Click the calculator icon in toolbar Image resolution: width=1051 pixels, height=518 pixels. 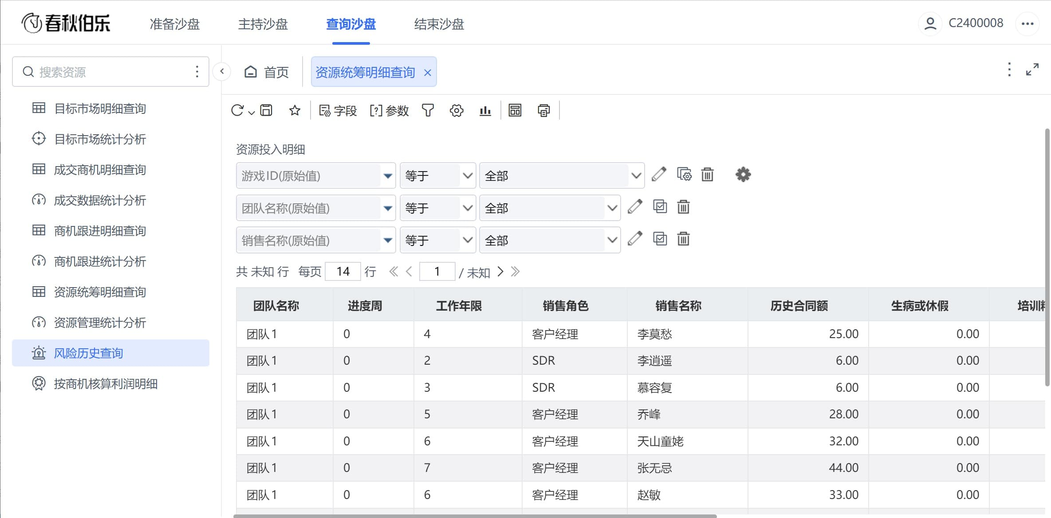coord(515,110)
